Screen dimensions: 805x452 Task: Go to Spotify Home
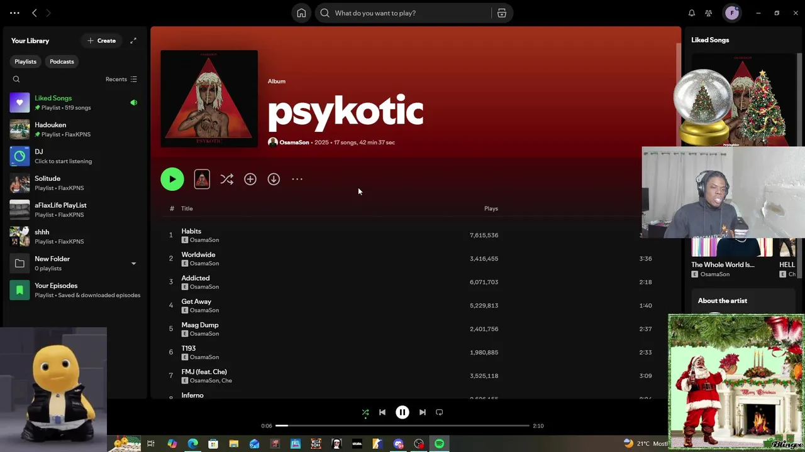(301, 13)
